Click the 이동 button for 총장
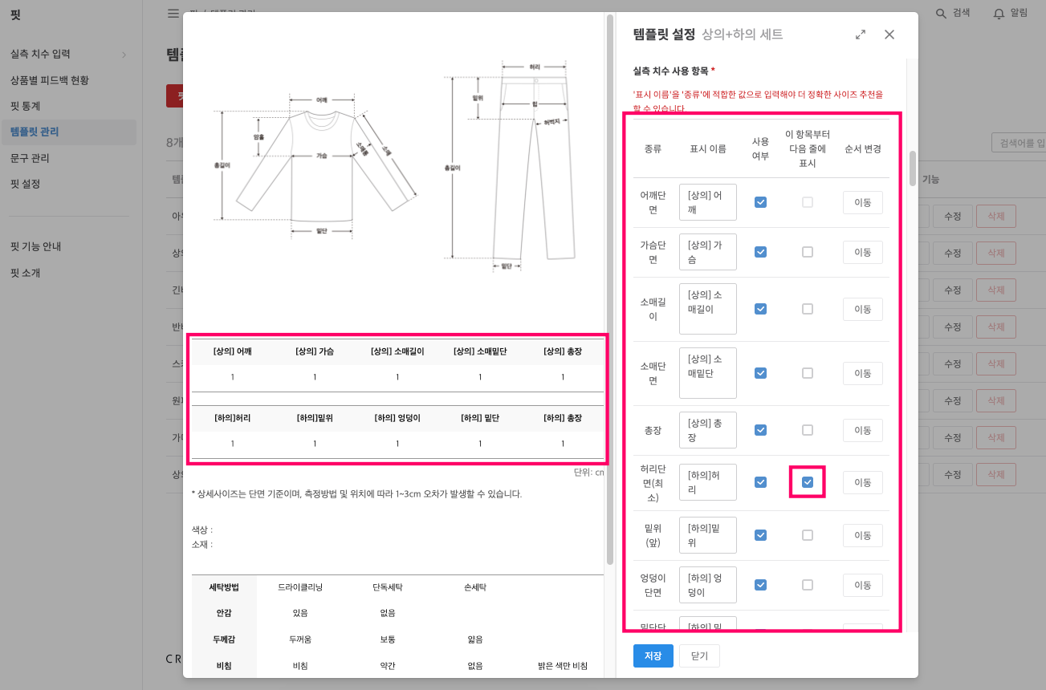This screenshot has width=1046, height=690. pos(862,430)
